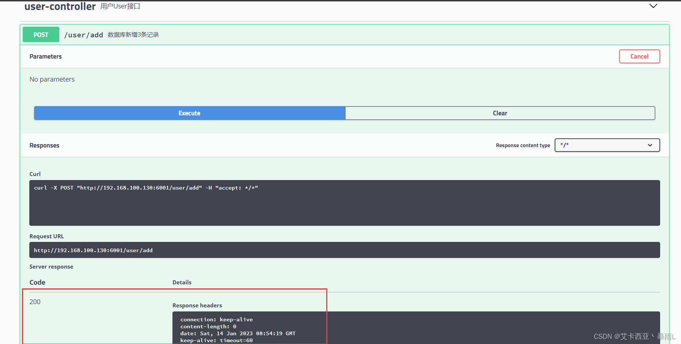Click the /user/add endpoint path
681x344 pixels.
pyautogui.click(x=83, y=35)
